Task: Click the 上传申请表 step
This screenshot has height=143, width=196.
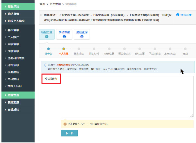Action: 170,54
